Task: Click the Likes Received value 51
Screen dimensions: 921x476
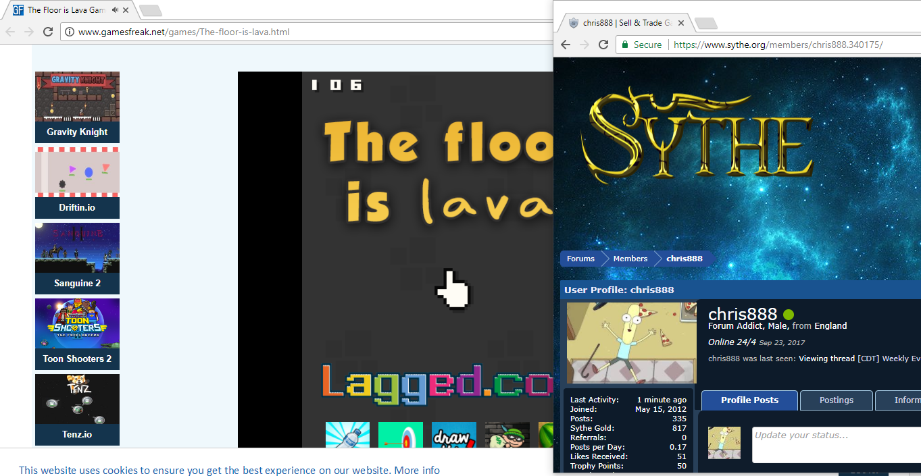Action: coord(682,456)
